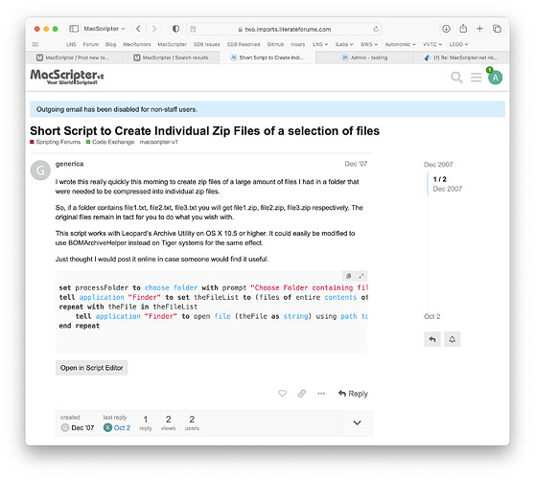Expand the code block to fullscreen

(361, 276)
